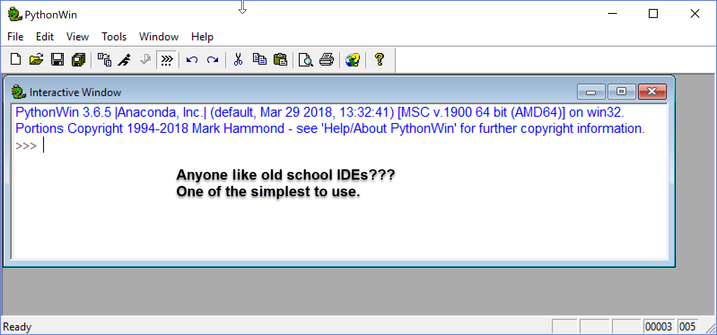This screenshot has height=335, width=717.
Task: Create a new file with the New icon
Action: pos(16,59)
